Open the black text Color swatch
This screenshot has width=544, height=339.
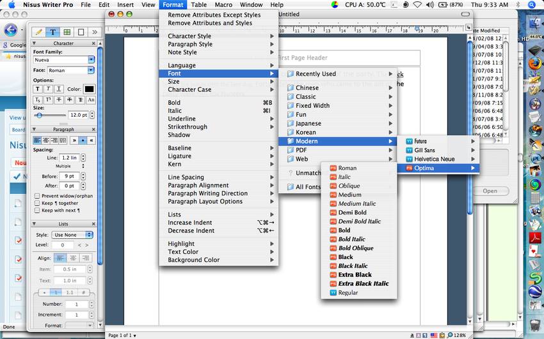(x=89, y=89)
